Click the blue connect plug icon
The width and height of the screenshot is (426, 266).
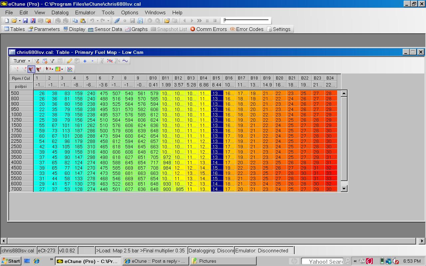point(117,21)
